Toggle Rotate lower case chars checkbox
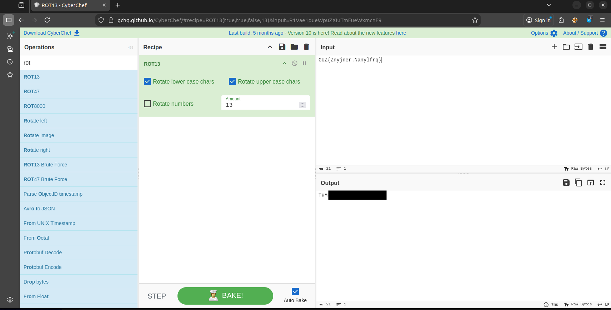Screen dimensions: 611x310 147,81
